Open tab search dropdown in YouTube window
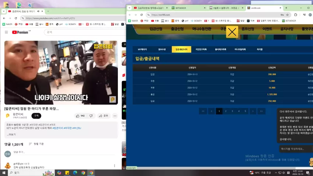Viewport: 313px width, 176px height. [4, 11]
